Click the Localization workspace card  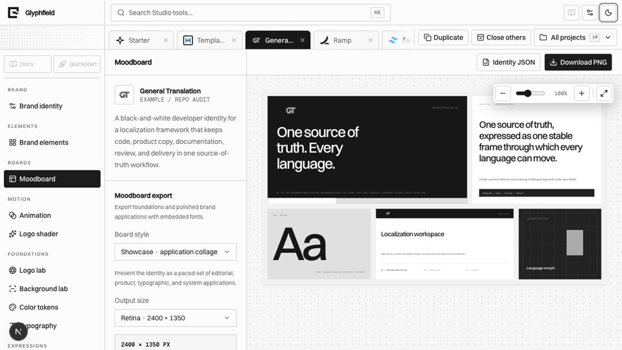(444, 244)
